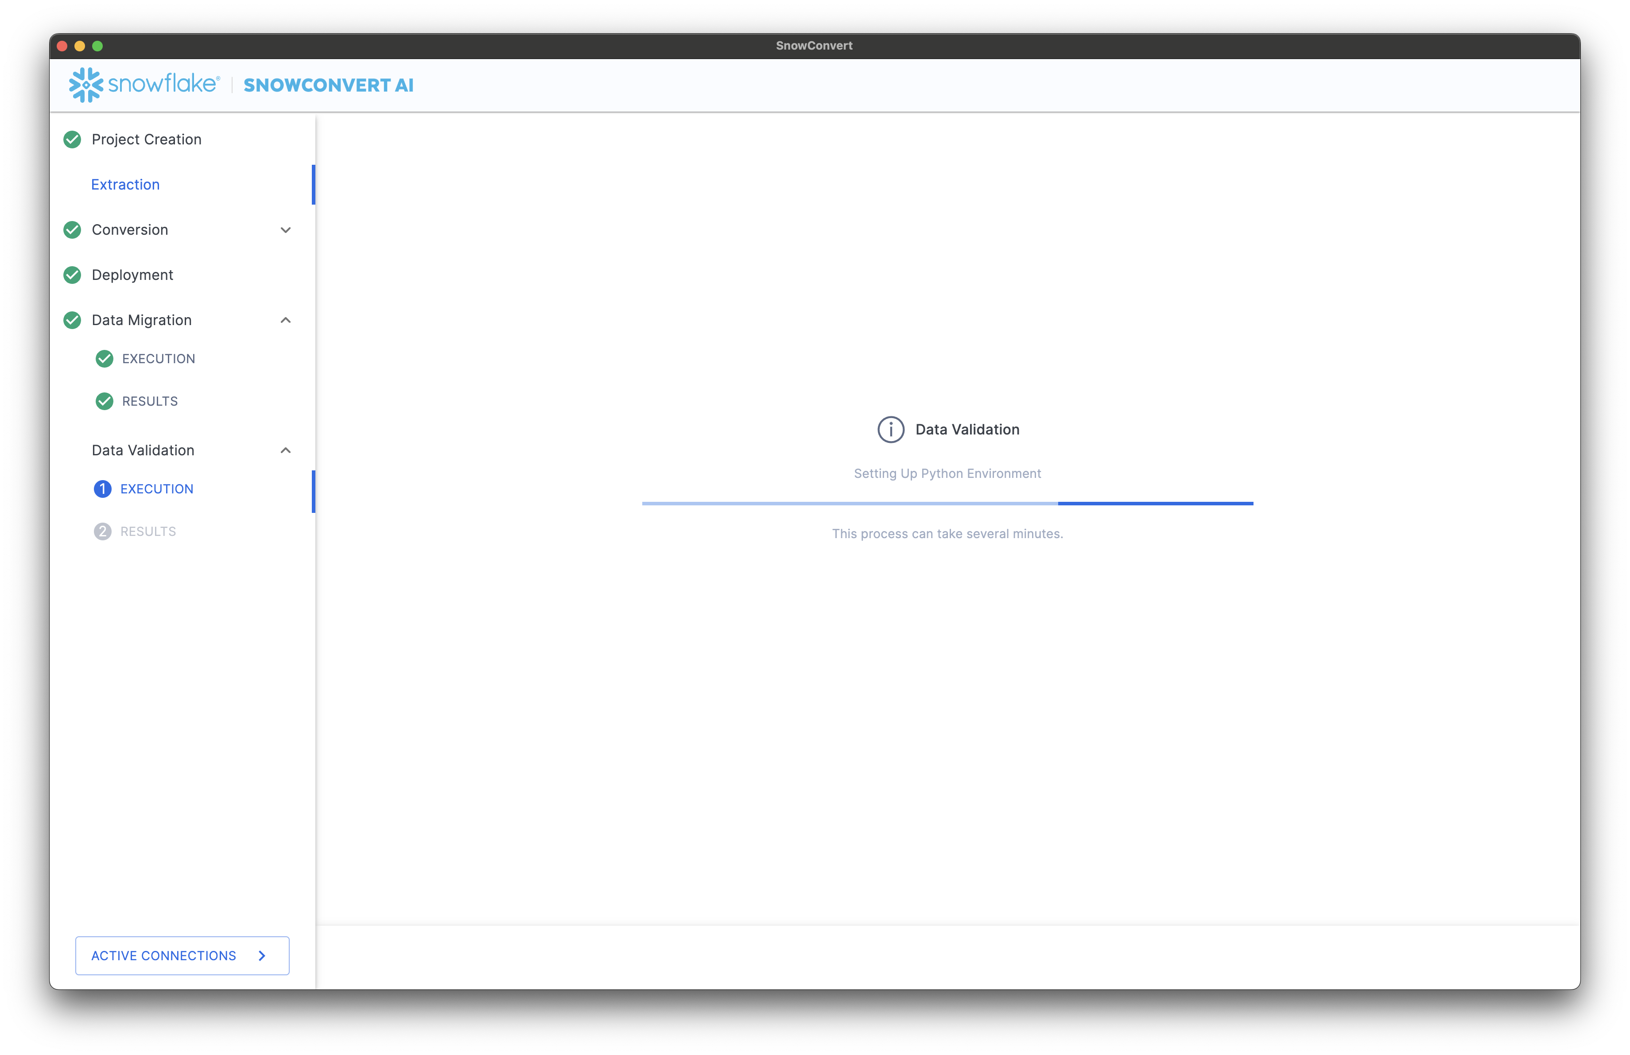Click the Data Validation info icon
Image resolution: width=1630 pixels, height=1055 pixels.
click(890, 429)
